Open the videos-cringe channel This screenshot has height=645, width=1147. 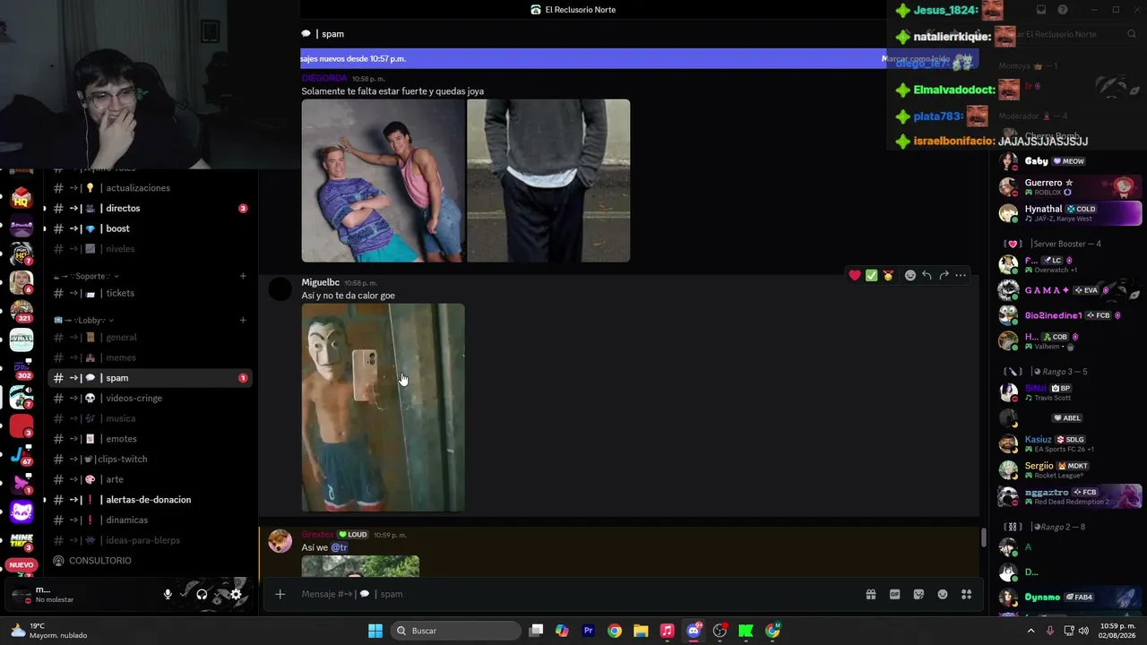coord(150,398)
